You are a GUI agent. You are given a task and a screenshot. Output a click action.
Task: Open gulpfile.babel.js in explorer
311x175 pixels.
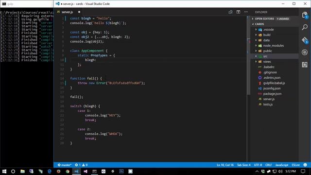coord(274,83)
